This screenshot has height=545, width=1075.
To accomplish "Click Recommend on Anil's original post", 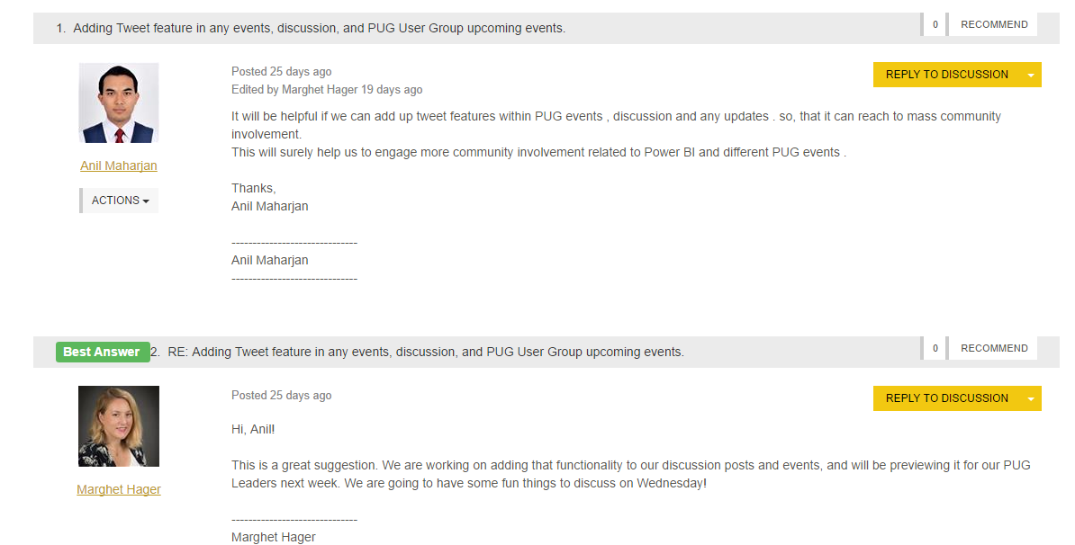I will tap(993, 24).
